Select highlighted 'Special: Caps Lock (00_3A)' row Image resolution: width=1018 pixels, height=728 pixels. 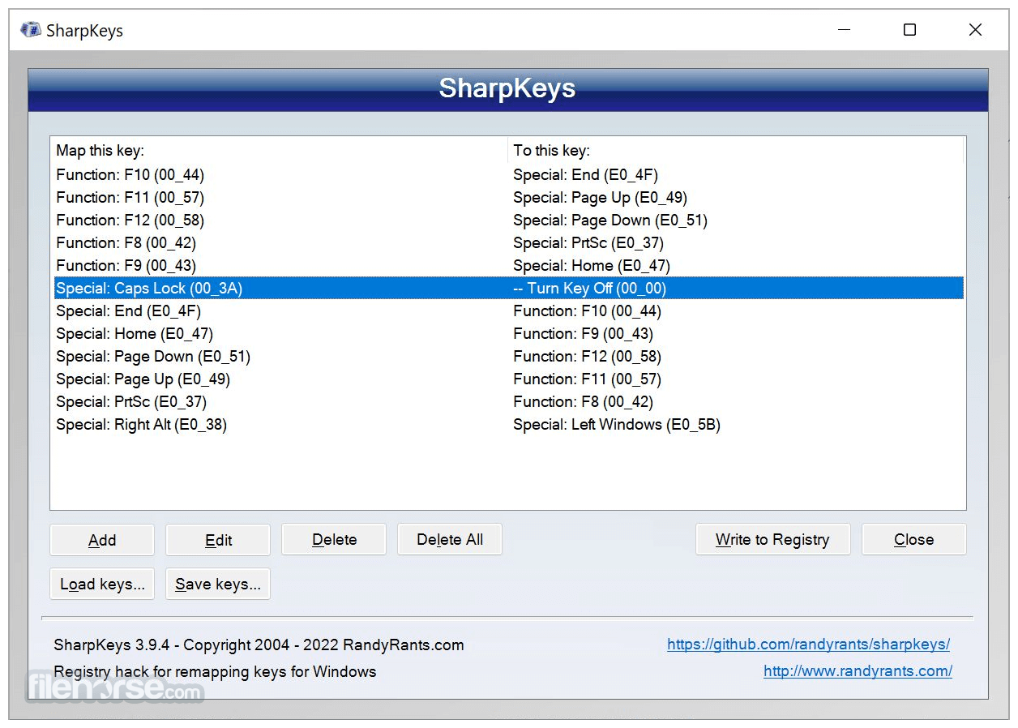click(508, 288)
